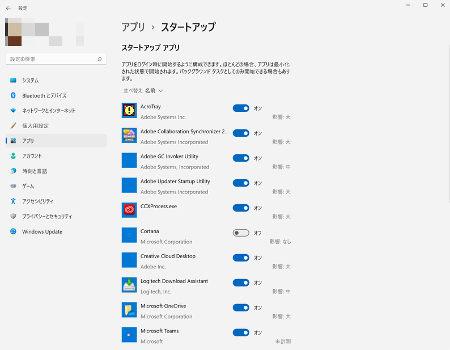
Task: Click the 未計測 label for Teams
Action: (x=283, y=341)
